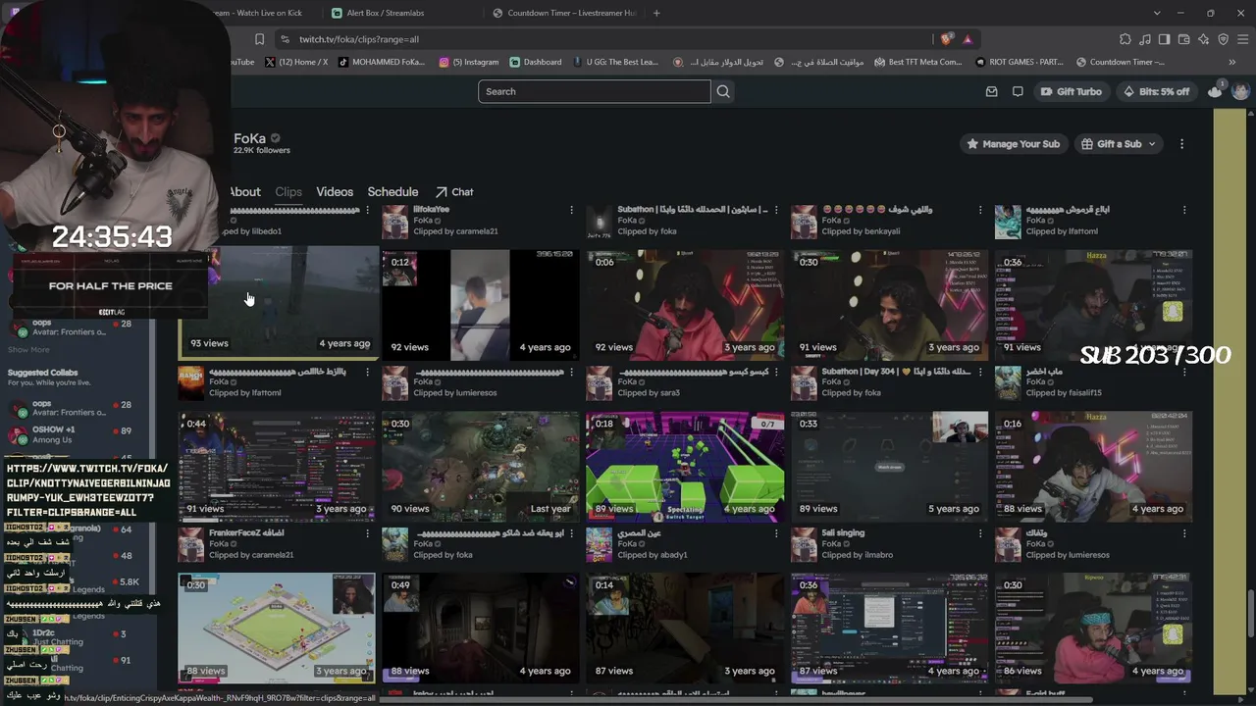Click the media music note icon

[1144, 39]
